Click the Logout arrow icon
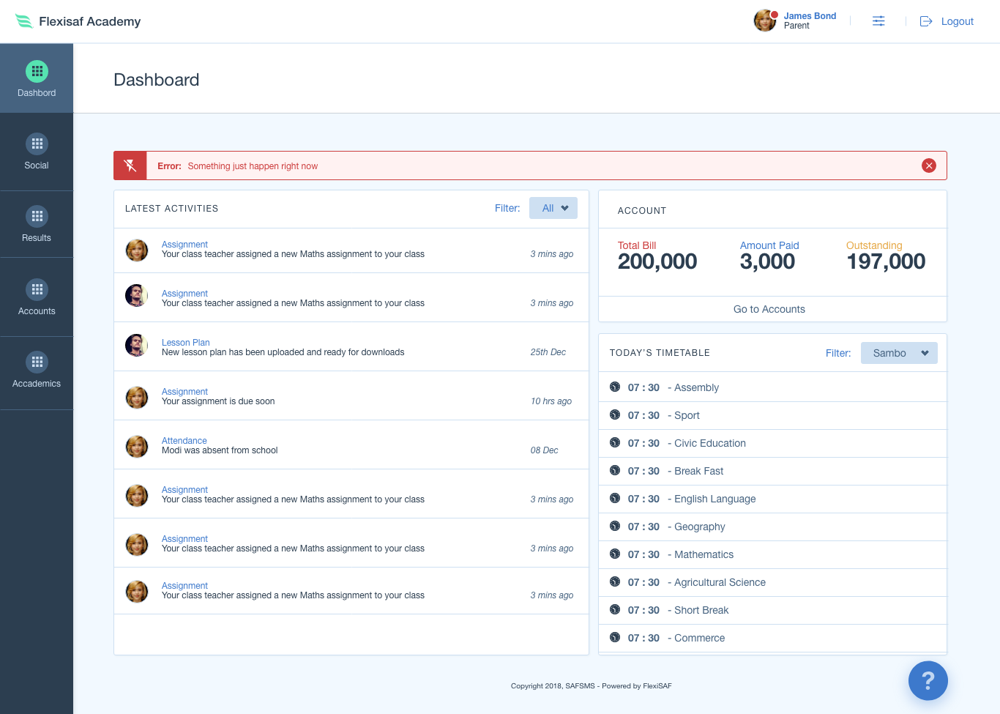This screenshot has width=1000, height=714. pos(926,21)
